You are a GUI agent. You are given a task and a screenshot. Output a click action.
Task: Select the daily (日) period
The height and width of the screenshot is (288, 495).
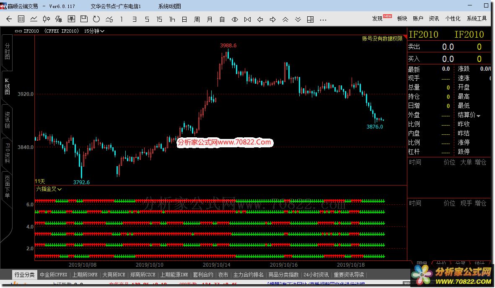click(184, 19)
